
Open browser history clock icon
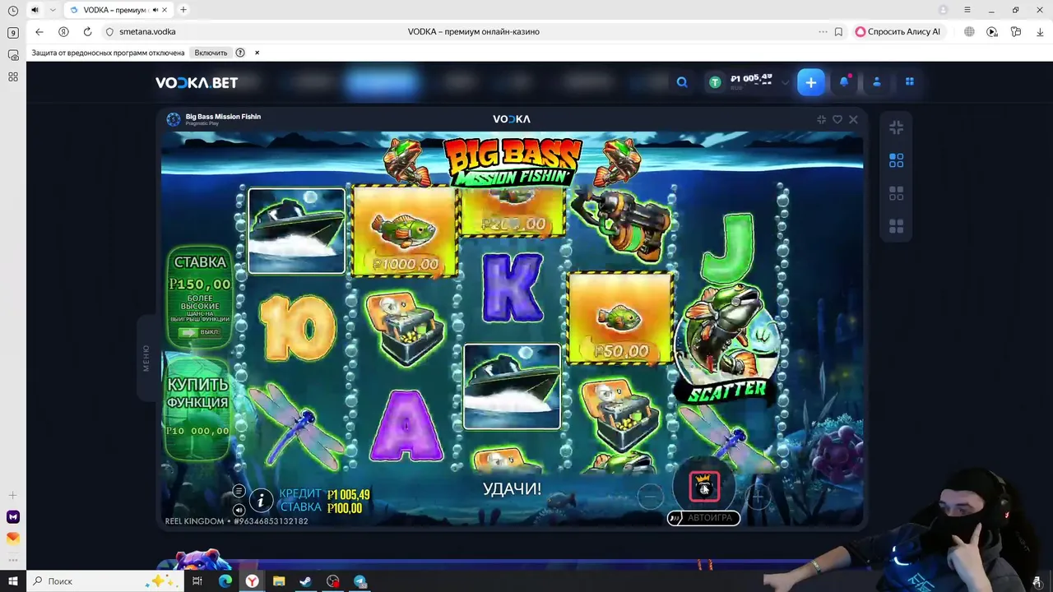(x=12, y=11)
